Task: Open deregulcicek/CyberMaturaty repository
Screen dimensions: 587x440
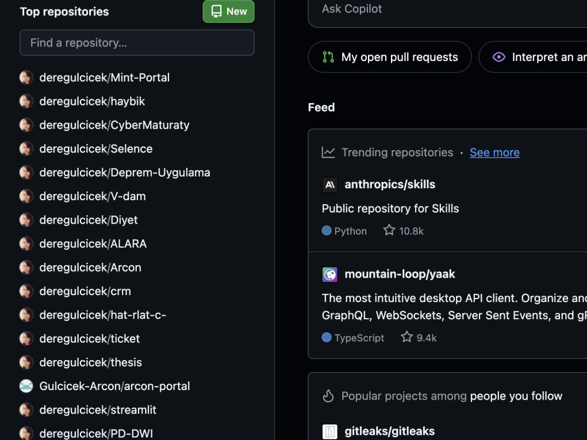Action: (x=114, y=125)
